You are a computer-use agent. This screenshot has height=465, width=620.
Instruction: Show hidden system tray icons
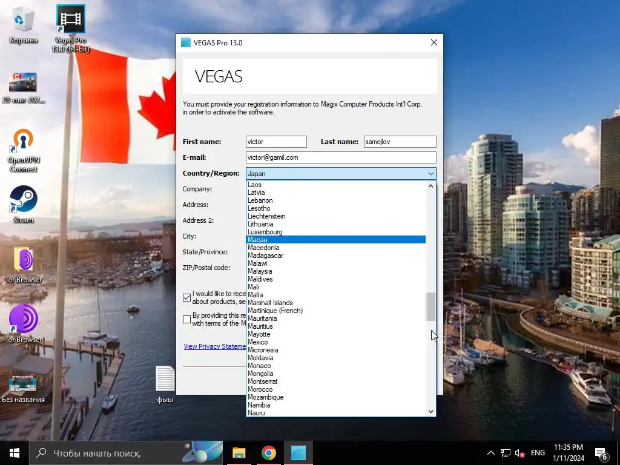(x=490, y=453)
